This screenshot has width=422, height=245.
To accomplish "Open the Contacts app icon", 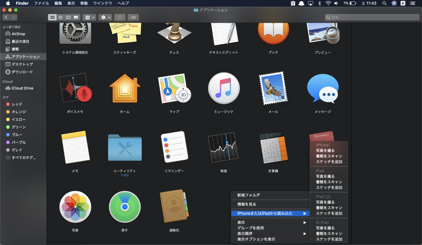I will (174, 206).
